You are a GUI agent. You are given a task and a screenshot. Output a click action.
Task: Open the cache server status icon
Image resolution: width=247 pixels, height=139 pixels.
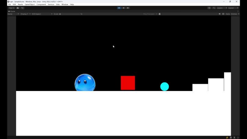point(231,138)
